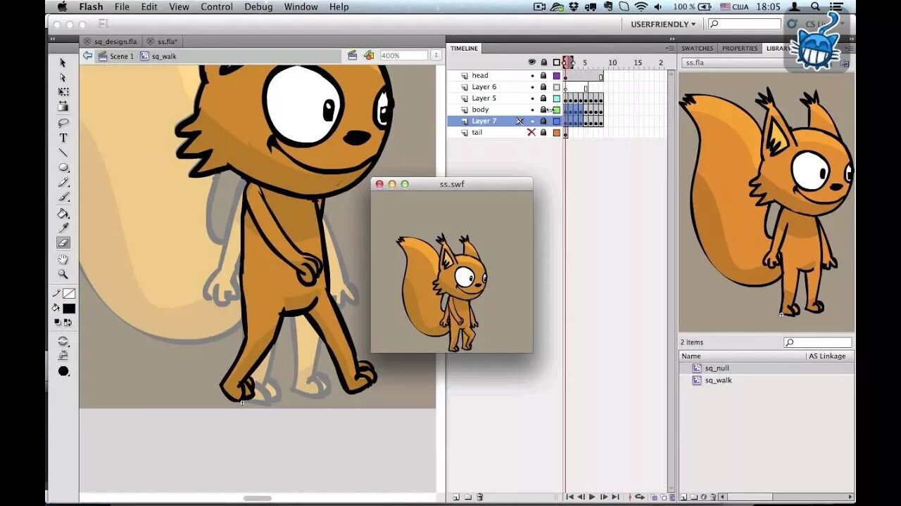The height and width of the screenshot is (506, 901).
Task: Play the timeline animation
Action: tap(592, 497)
